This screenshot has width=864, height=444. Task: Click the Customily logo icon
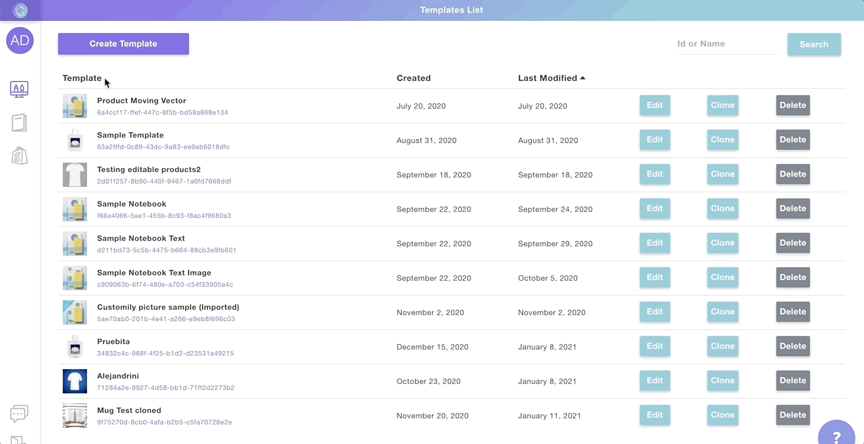click(x=20, y=10)
